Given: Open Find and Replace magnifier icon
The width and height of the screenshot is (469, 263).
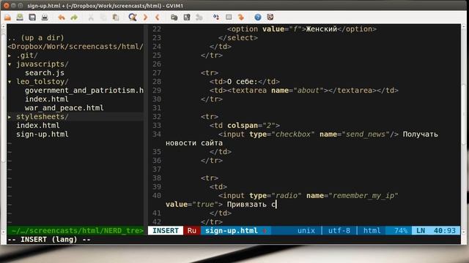Looking at the screenshot, I should [x=133, y=18].
